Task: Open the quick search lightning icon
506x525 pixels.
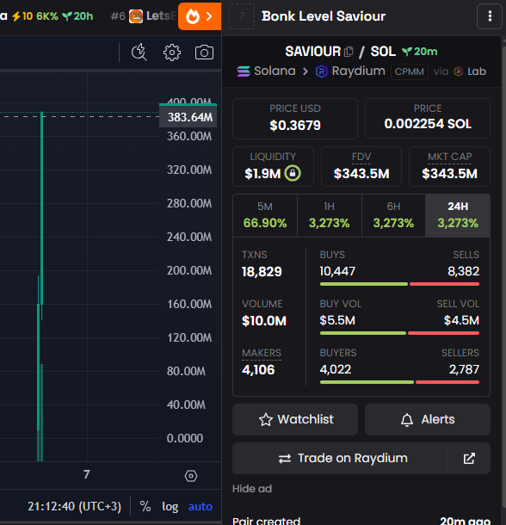Action: (139, 52)
